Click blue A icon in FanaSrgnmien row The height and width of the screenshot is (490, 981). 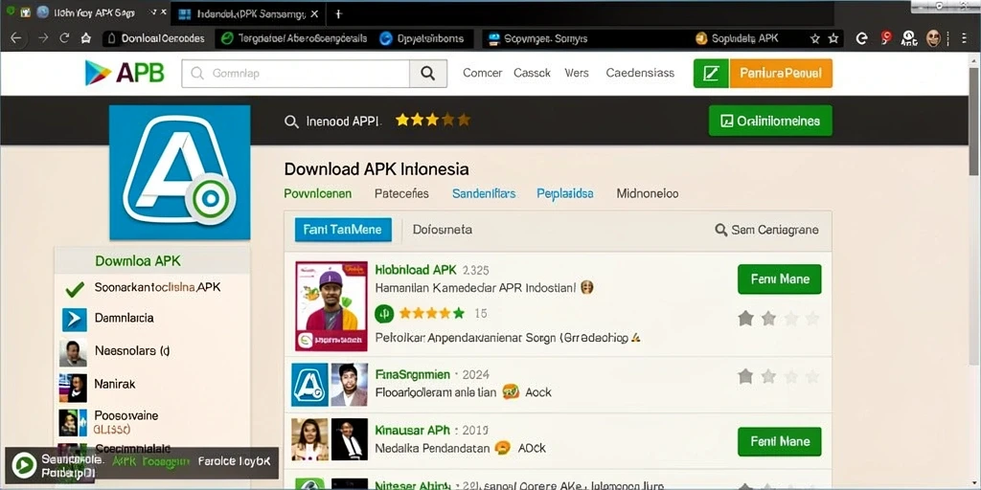309,385
